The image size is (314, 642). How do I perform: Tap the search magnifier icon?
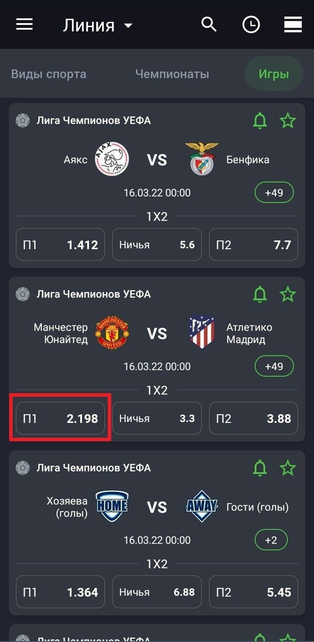[209, 25]
